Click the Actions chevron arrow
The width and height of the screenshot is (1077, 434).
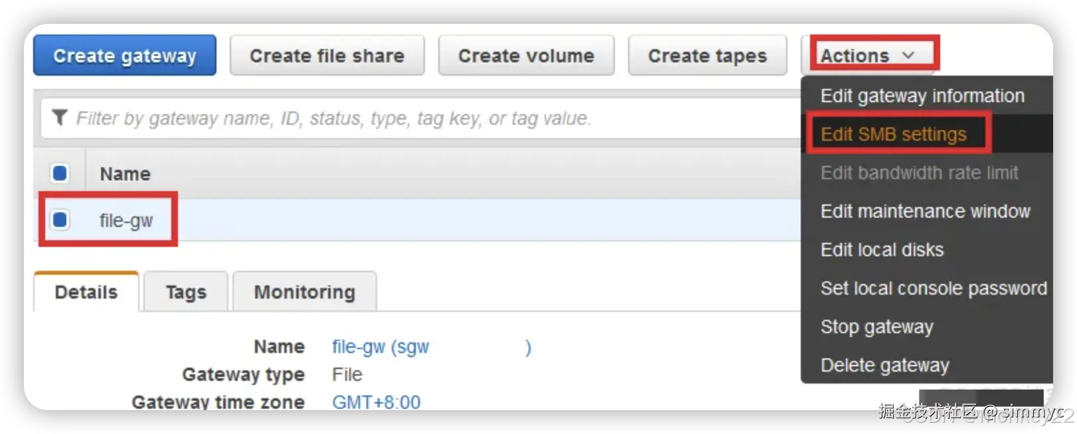point(908,56)
